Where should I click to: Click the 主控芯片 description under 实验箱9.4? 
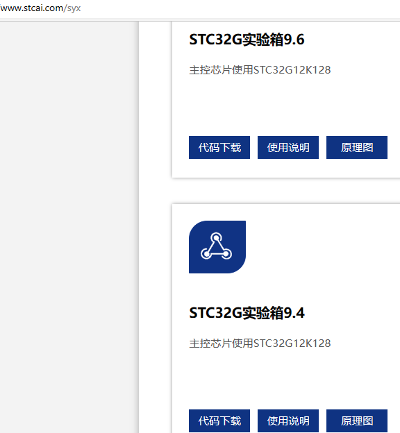(260, 343)
